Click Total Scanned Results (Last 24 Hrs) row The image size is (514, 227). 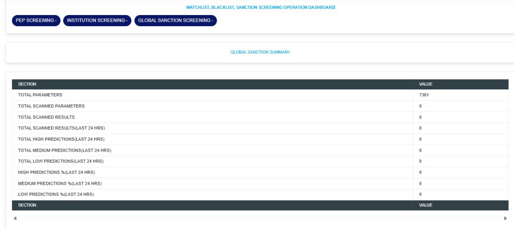tap(61, 128)
